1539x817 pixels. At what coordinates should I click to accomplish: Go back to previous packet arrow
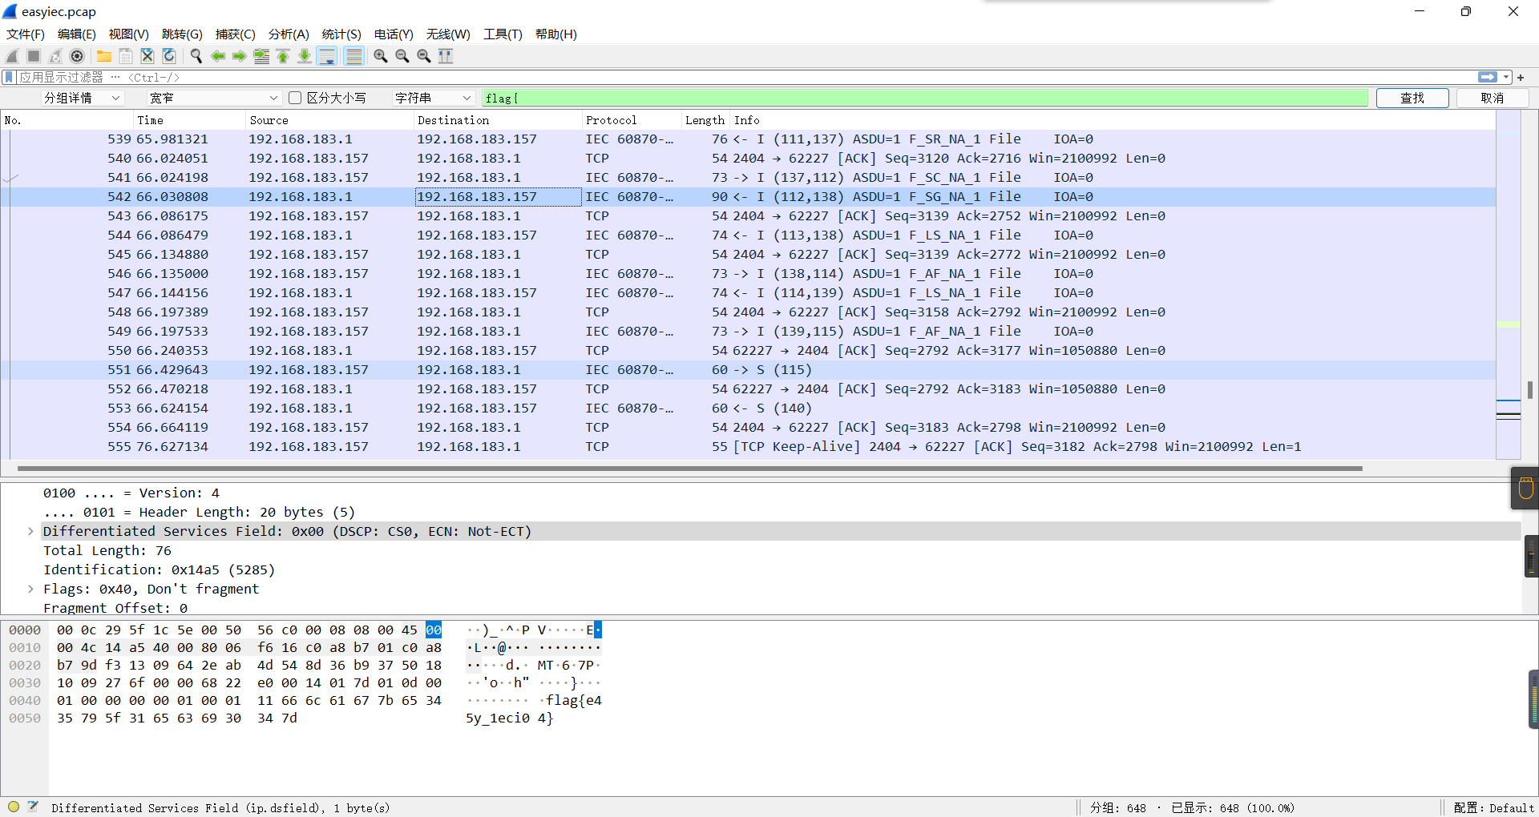coord(218,56)
